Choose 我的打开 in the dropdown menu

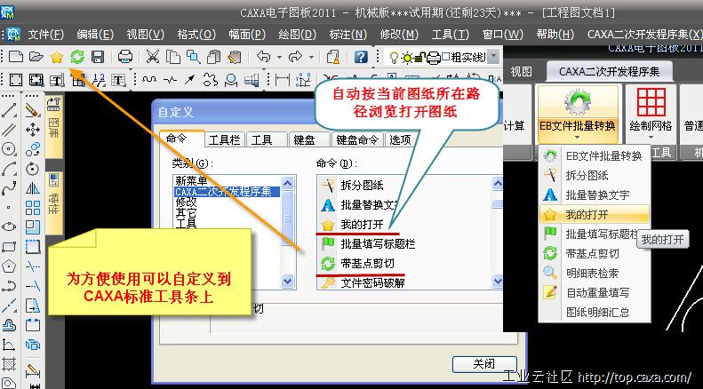[595, 215]
